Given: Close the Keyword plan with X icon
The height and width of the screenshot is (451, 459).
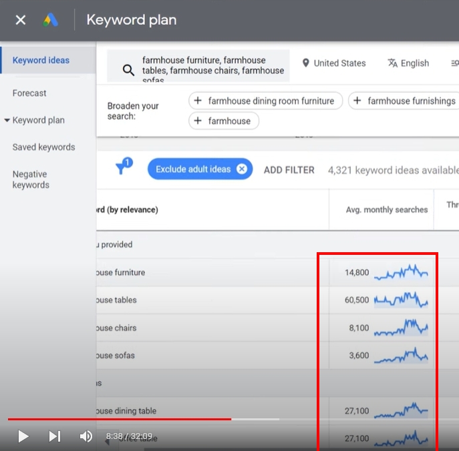Looking at the screenshot, I should point(21,20).
